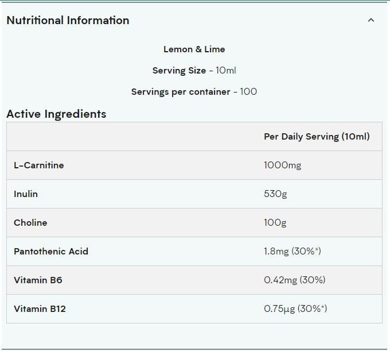The height and width of the screenshot is (351, 390).
Task: Click the Active Ingredients heading
Action: 56,114
